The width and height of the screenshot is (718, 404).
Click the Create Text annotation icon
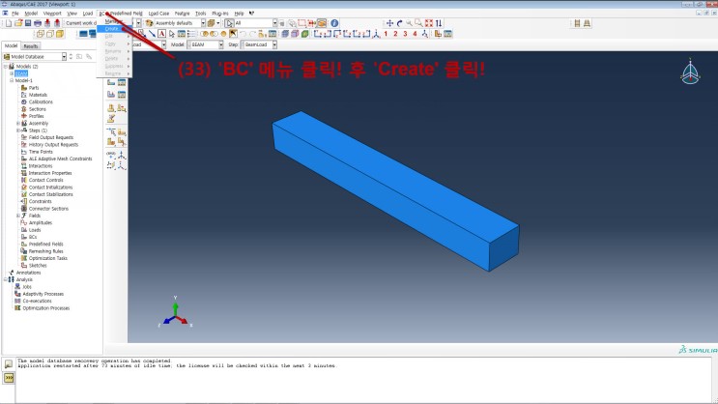pos(161,34)
